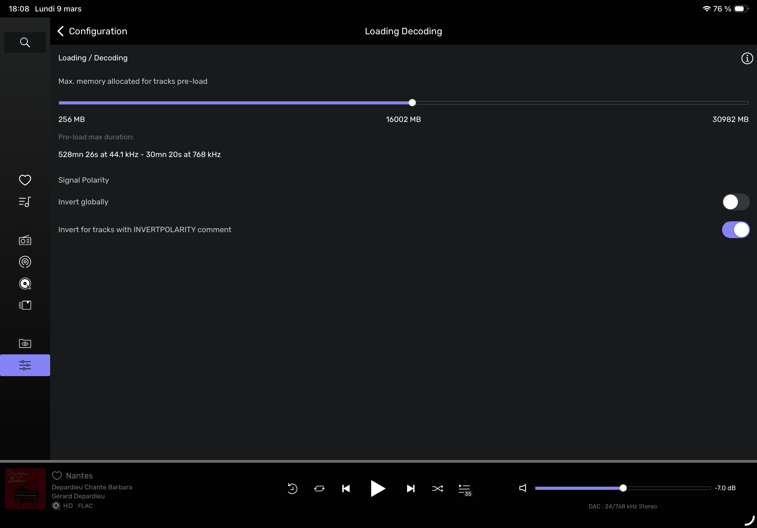This screenshot has width=757, height=528.
Task: Open Favorites heart icon in sidebar
Action: 25,180
